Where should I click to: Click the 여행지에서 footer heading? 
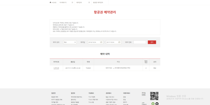127,93
